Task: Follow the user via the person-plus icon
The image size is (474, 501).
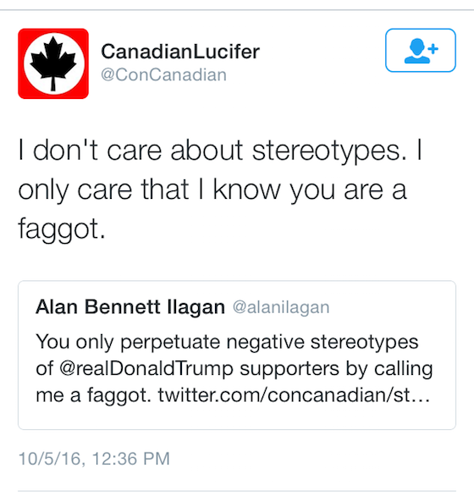Action: [x=421, y=50]
